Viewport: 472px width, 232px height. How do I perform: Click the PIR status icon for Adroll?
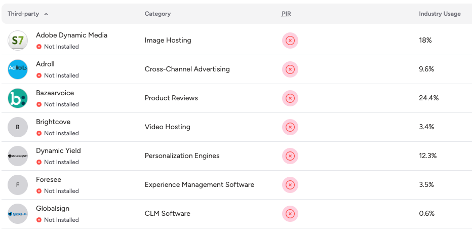point(290,69)
